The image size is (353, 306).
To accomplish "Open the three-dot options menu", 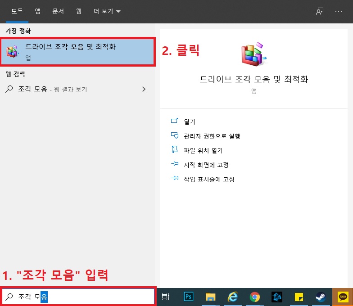I will [x=339, y=11].
